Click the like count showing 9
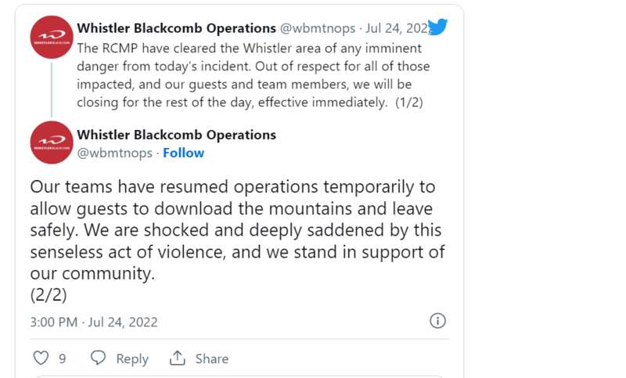626x378 pixels. click(63, 358)
